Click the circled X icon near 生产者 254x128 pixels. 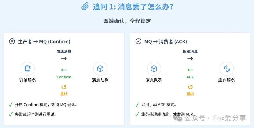click(x=12, y=41)
